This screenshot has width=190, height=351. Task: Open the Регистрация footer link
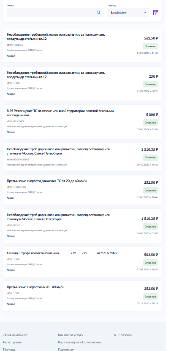12,342
